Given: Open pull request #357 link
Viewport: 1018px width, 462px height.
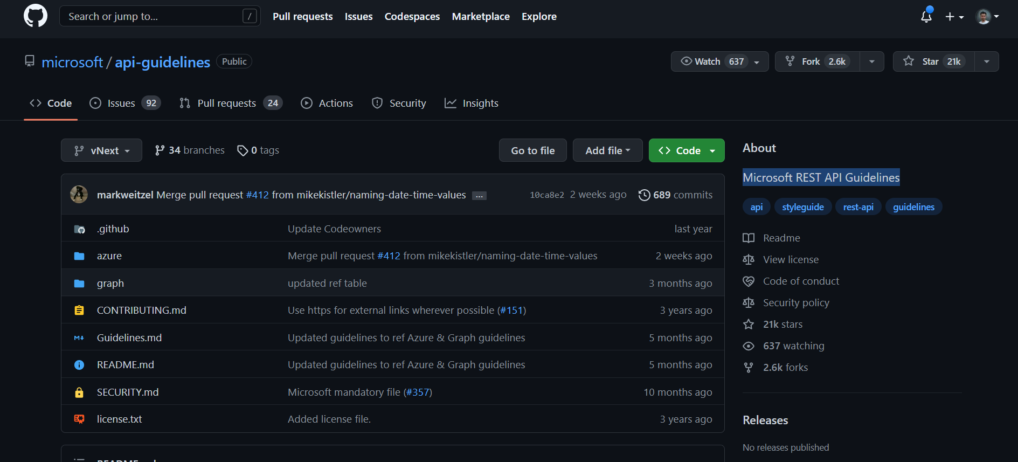Looking at the screenshot, I should 418,392.
